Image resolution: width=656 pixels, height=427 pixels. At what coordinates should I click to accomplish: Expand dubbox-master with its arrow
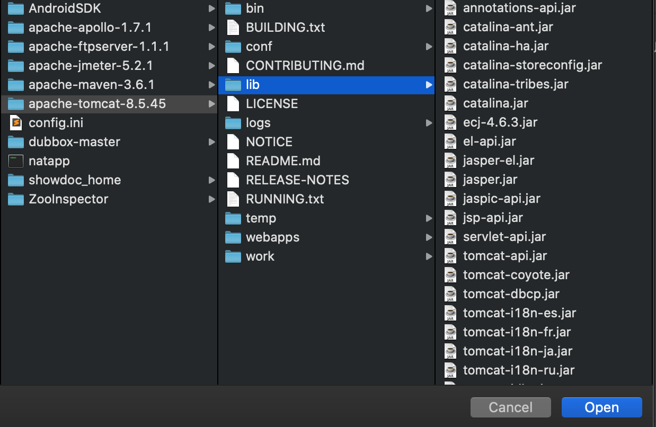click(211, 142)
